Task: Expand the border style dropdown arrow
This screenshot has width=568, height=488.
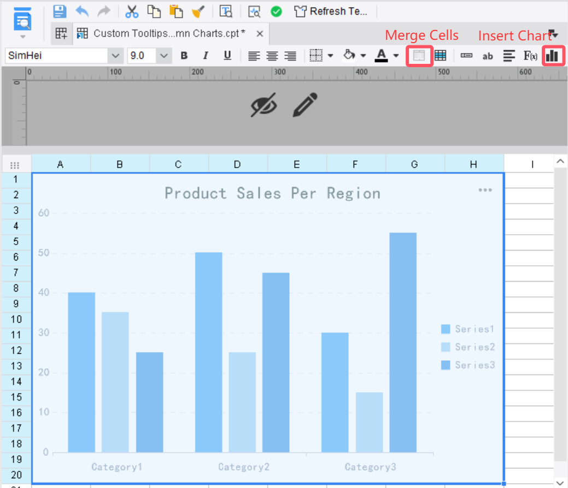Action: coord(330,56)
